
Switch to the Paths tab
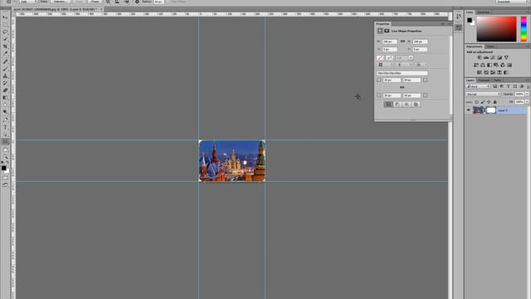pos(497,81)
